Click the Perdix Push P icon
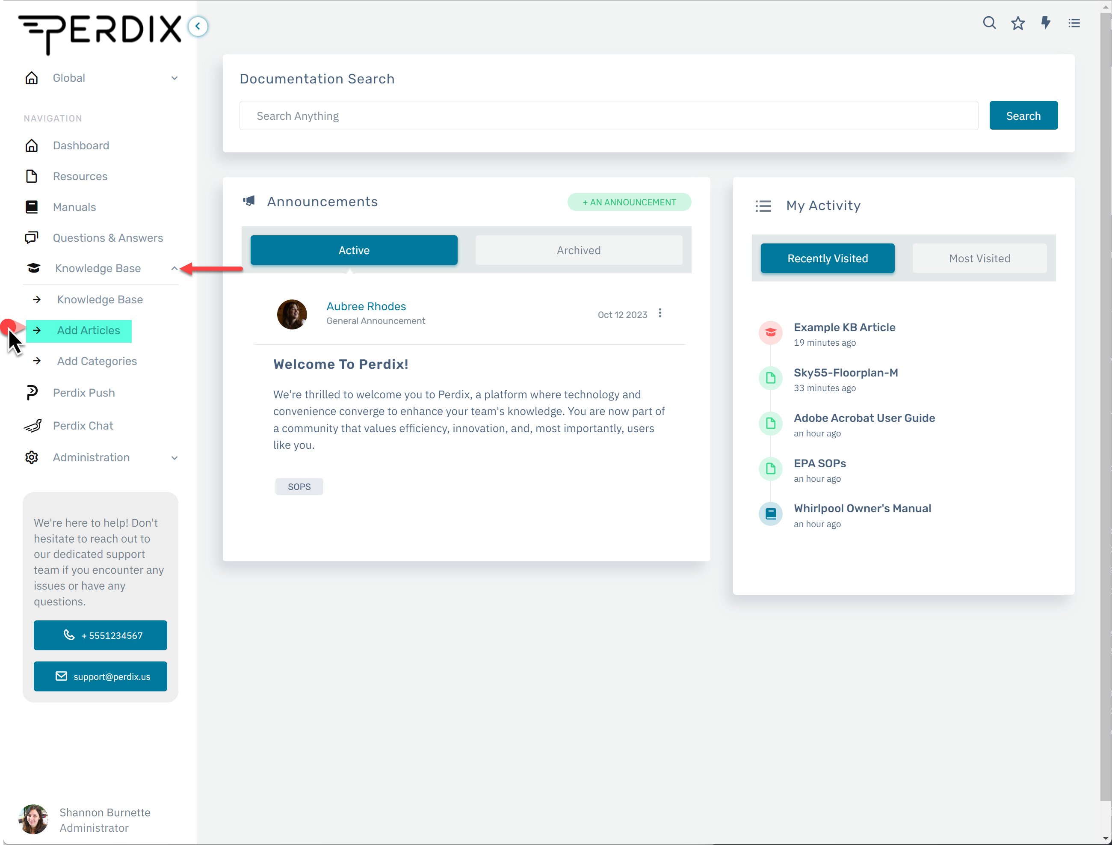 (x=32, y=392)
